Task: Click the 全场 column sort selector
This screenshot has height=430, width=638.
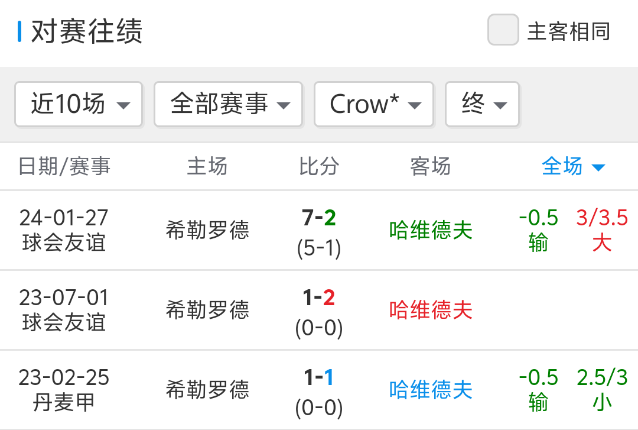Action: click(x=573, y=167)
